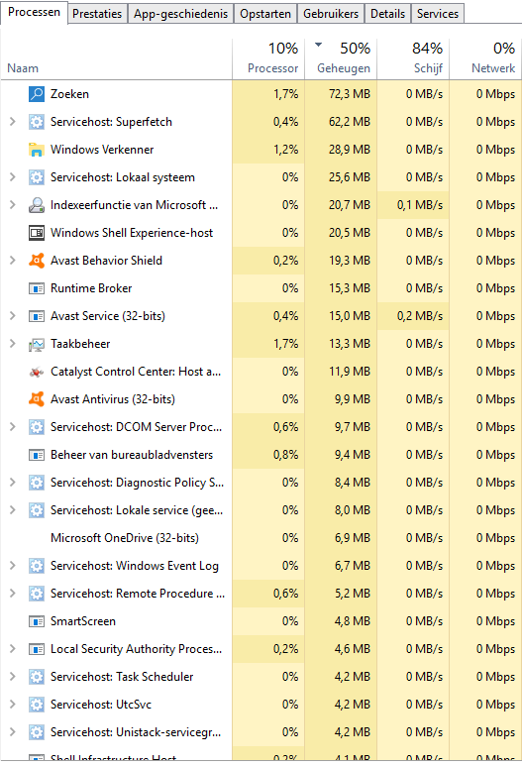Select the Taakbeheer process icon

(37, 344)
